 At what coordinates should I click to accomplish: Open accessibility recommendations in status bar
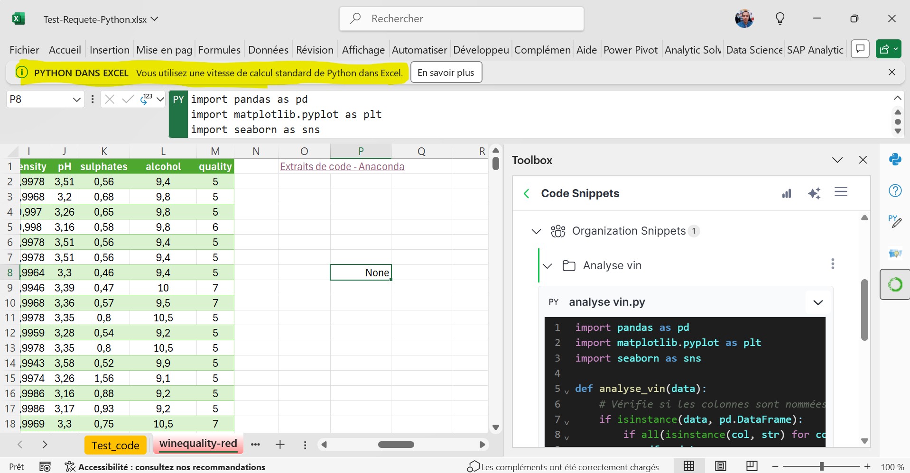click(x=165, y=467)
